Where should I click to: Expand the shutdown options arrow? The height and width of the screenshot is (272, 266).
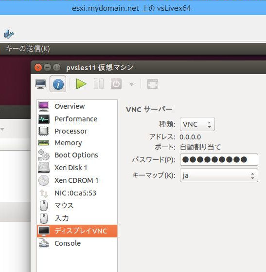click(131, 84)
